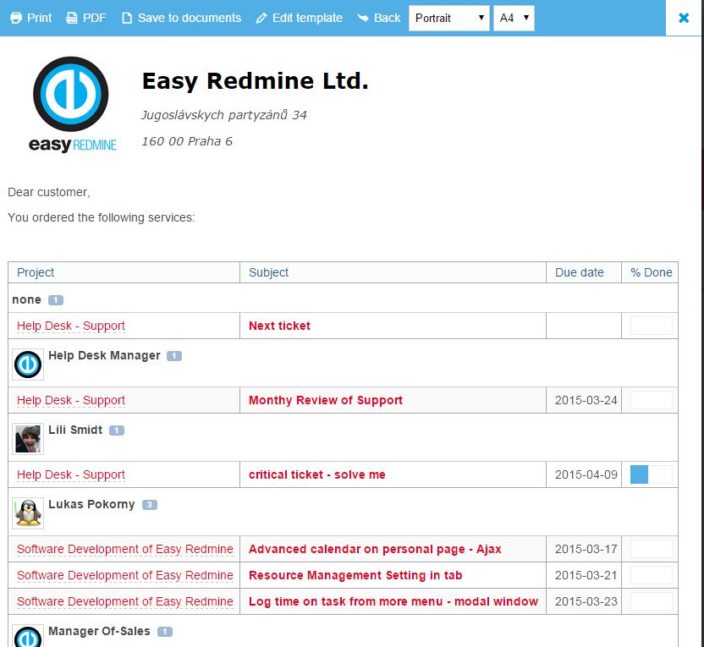The image size is (704, 647).
Task: Click due date 2015-03-24
Action: tap(586, 400)
